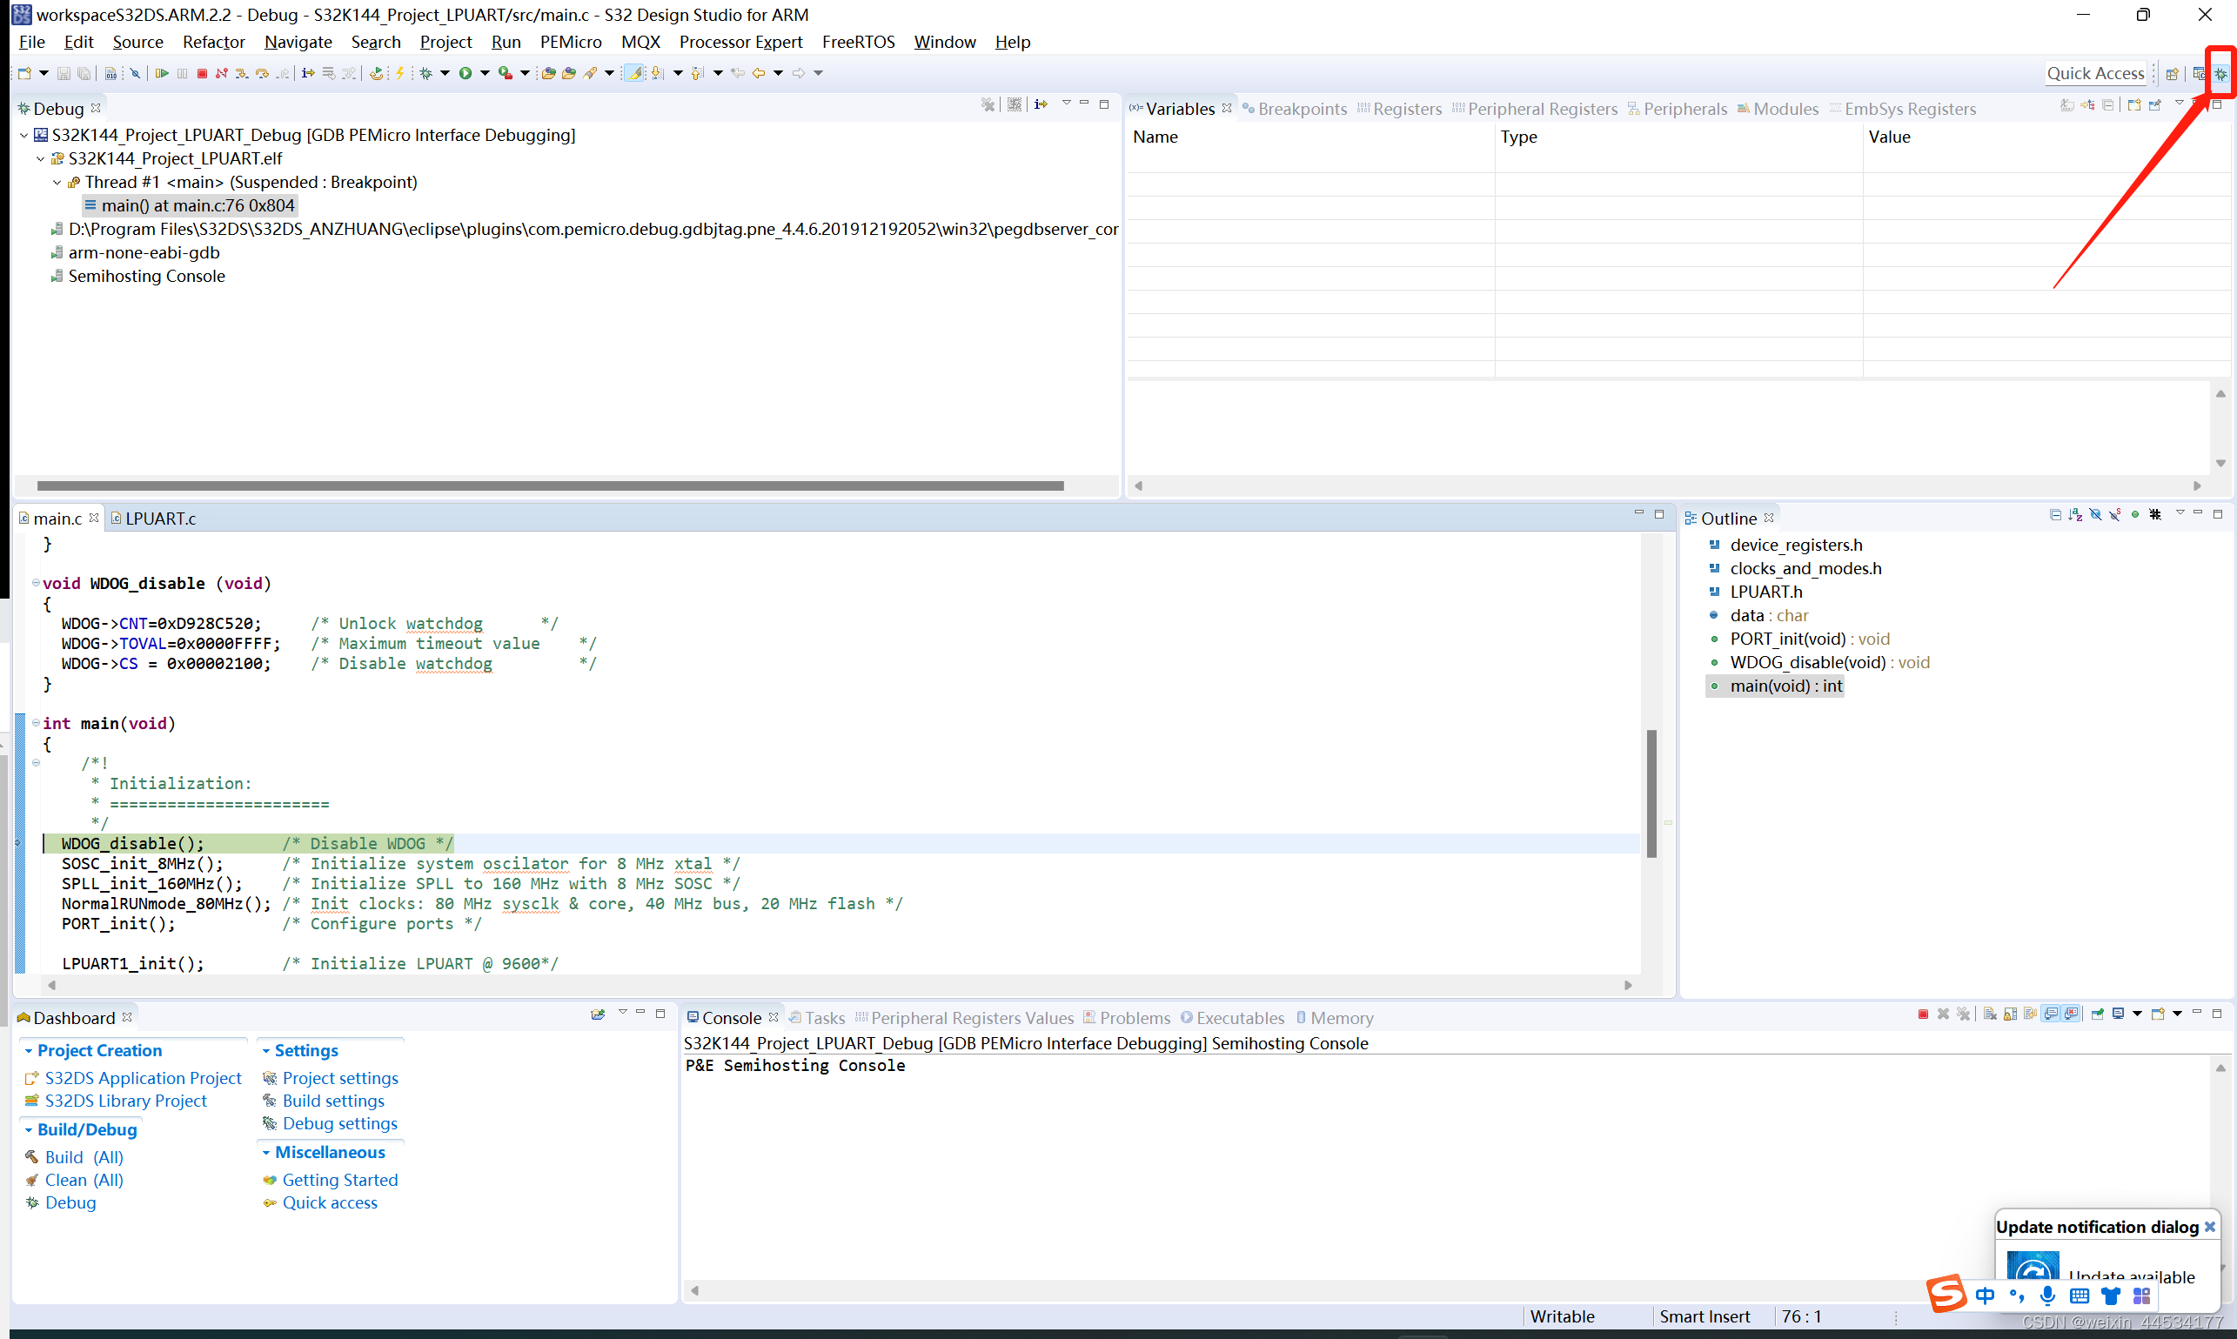
Task: Collapse the Thread #1 main tree node
Action: 57,182
